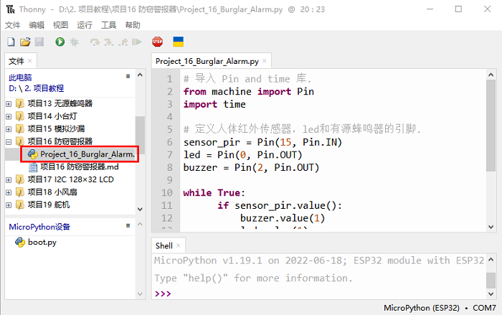Viewport: 502px width, 315px height.
Task: Click the Open file folder icon
Action: (25, 43)
